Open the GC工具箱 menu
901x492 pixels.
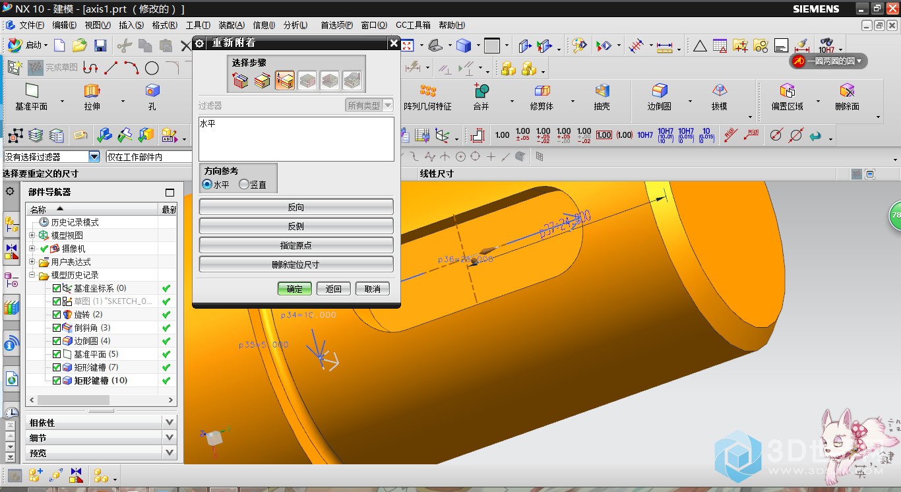pyautogui.click(x=413, y=25)
